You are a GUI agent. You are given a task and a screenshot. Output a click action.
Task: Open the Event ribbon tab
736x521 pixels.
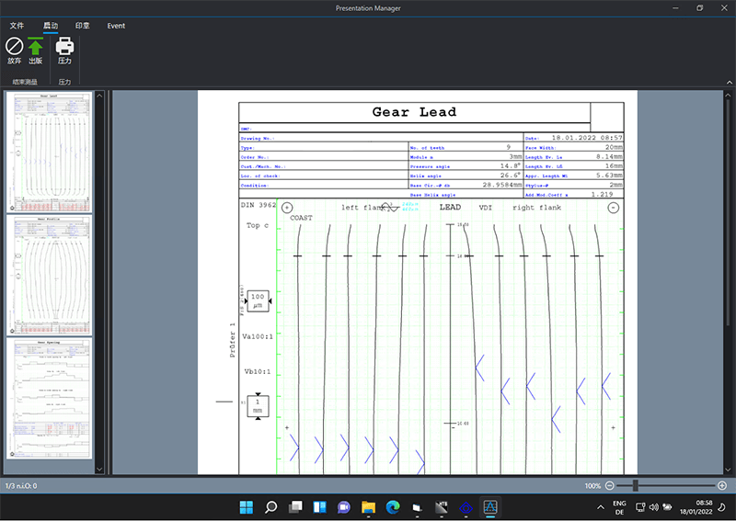pos(116,26)
